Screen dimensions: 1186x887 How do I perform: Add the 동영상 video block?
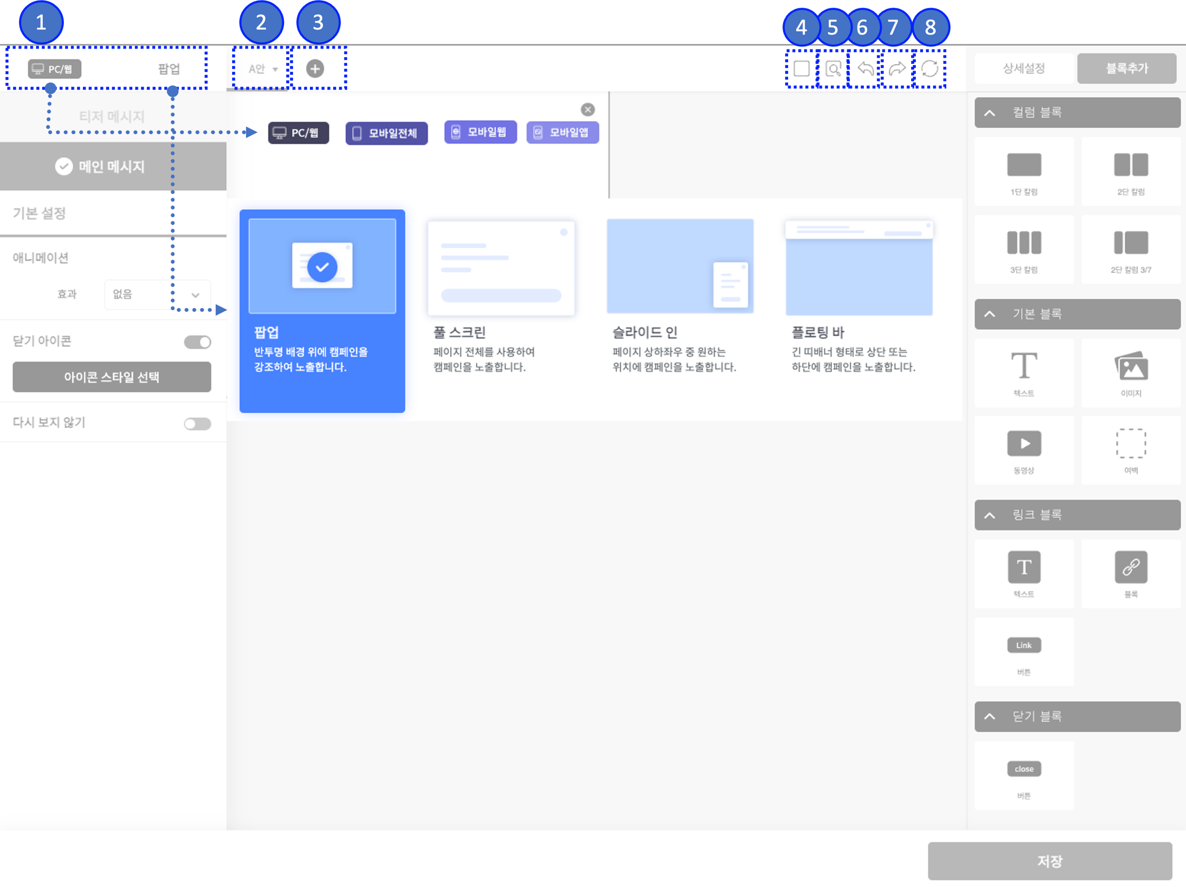pyautogui.click(x=1023, y=450)
